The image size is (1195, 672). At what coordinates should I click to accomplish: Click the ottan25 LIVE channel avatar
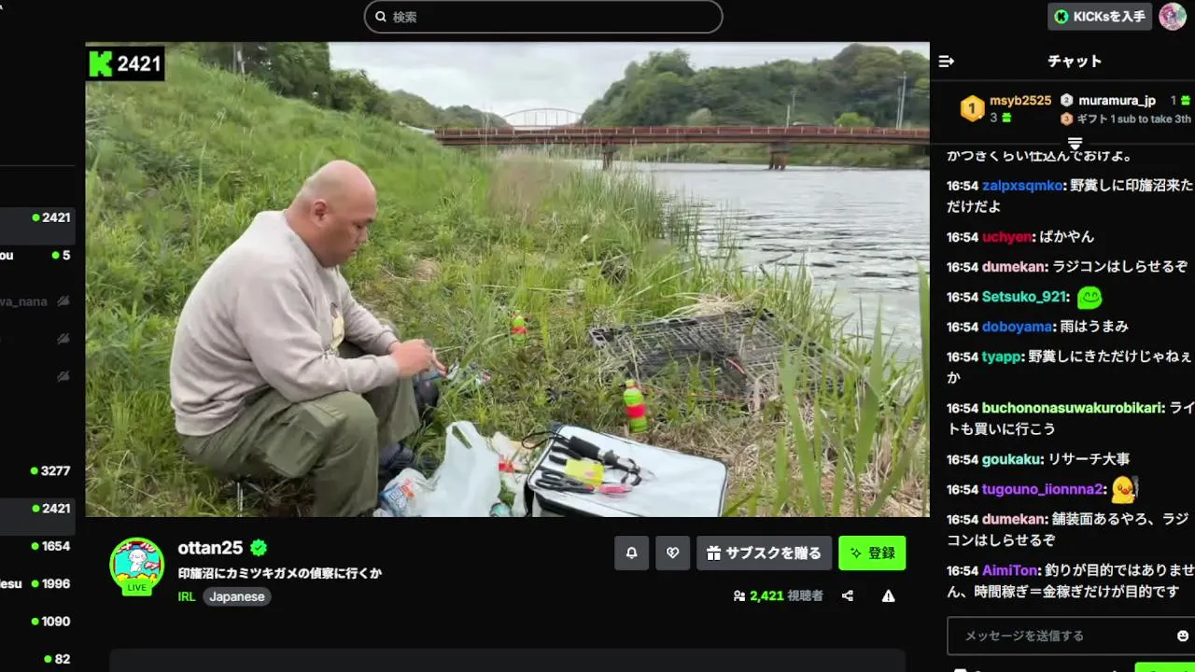pos(137,565)
